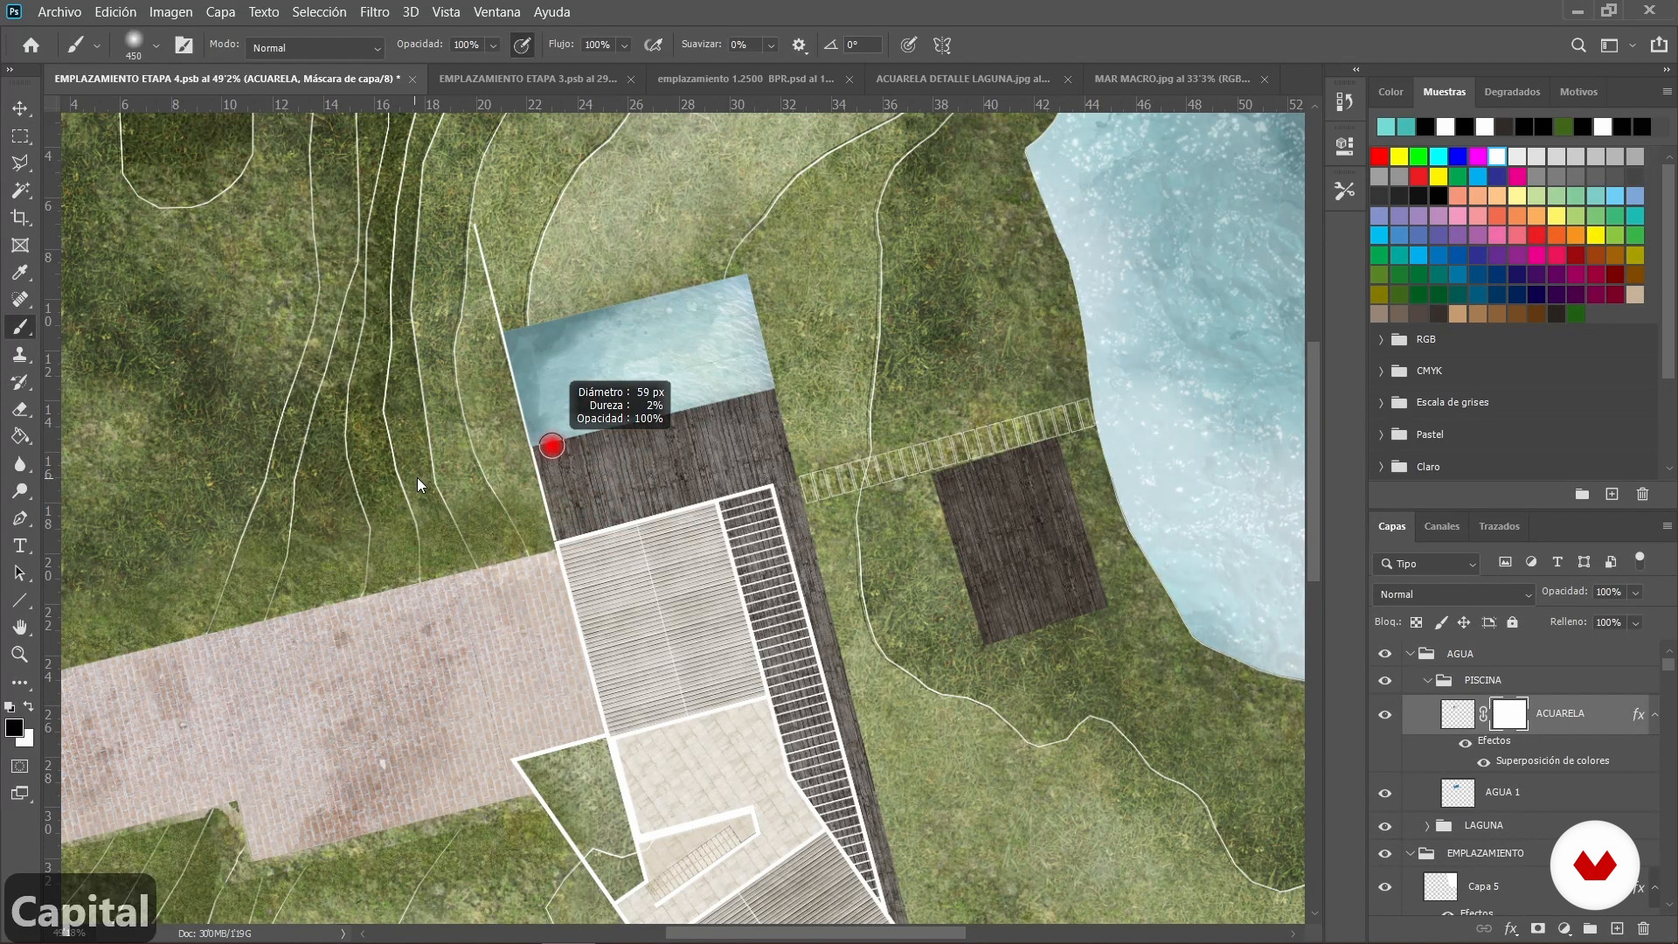Image resolution: width=1678 pixels, height=944 pixels.
Task: Click the layer filter Tipo search box
Action: tap(1426, 564)
